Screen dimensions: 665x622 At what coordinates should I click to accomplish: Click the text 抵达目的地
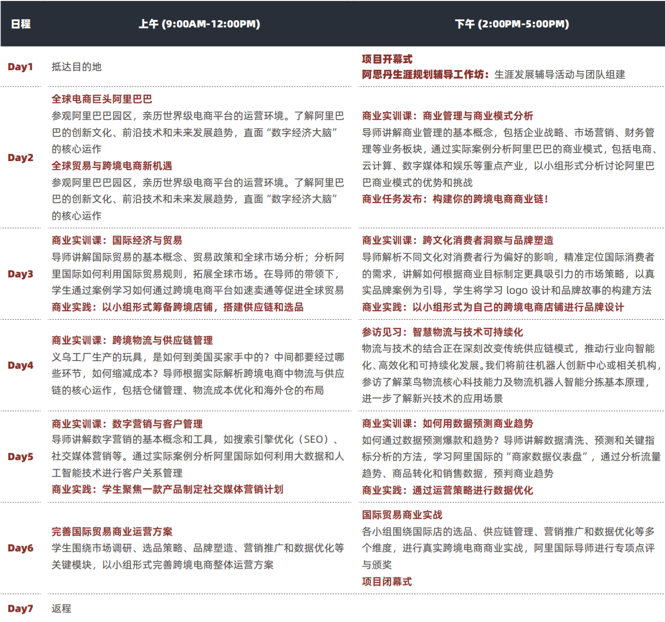[x=77, y=67]
